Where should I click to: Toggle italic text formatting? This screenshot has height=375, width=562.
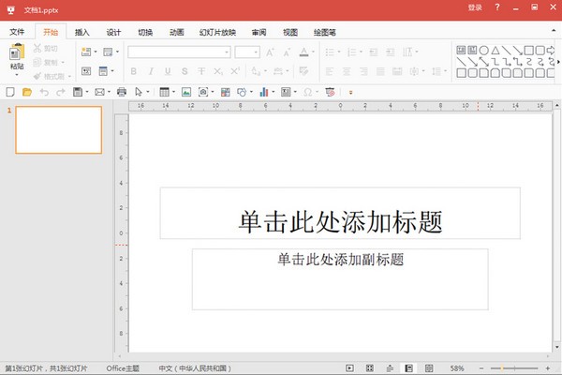(x=151, y=70)
